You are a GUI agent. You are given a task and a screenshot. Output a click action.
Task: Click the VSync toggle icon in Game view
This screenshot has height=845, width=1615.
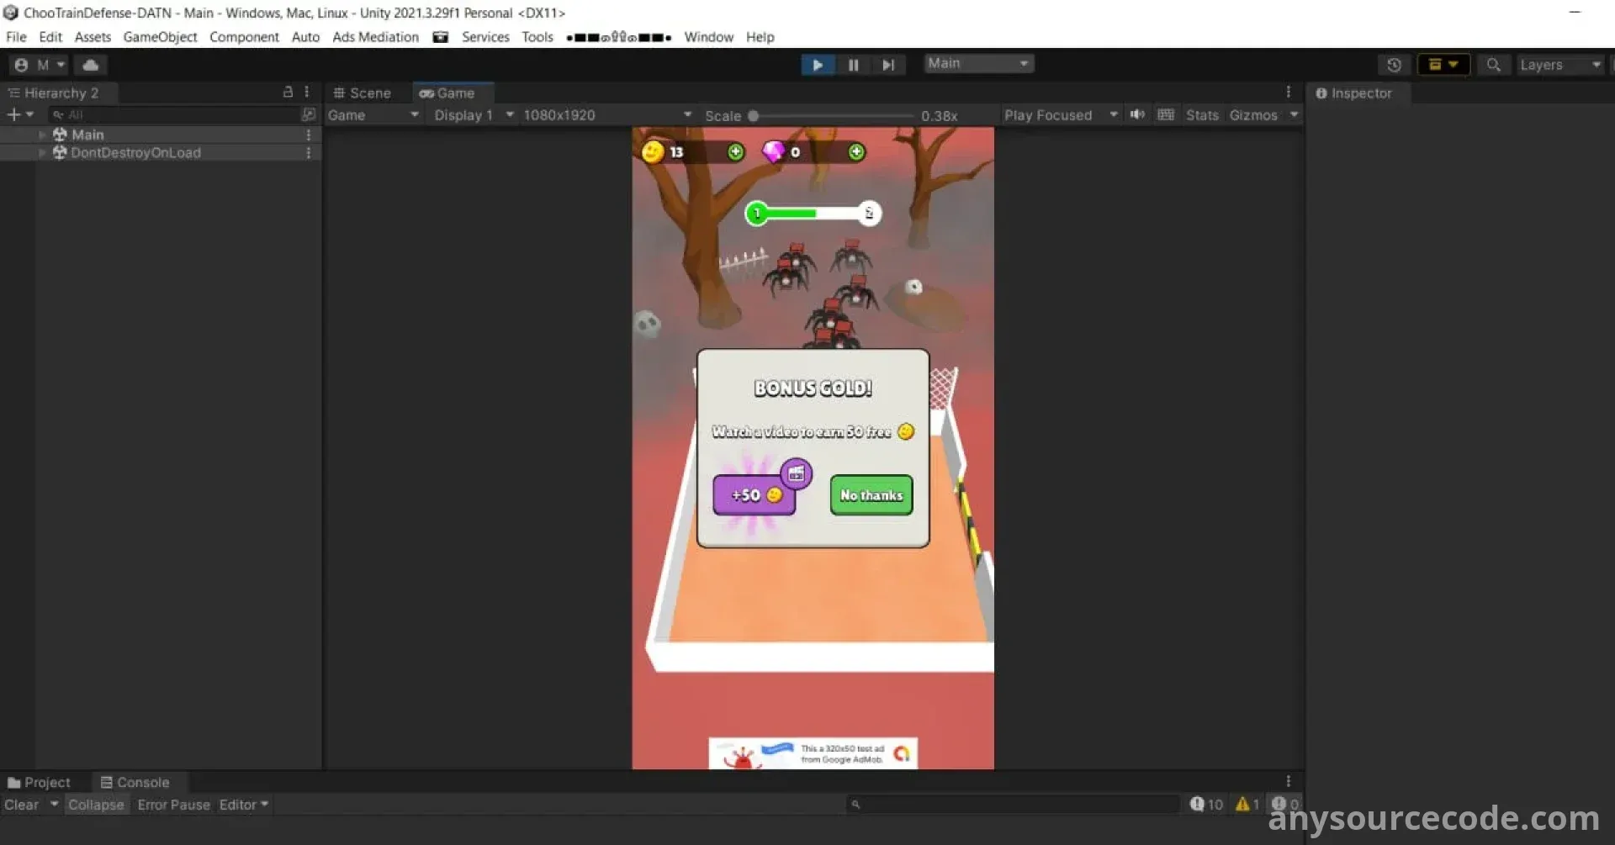(1166, 114)
